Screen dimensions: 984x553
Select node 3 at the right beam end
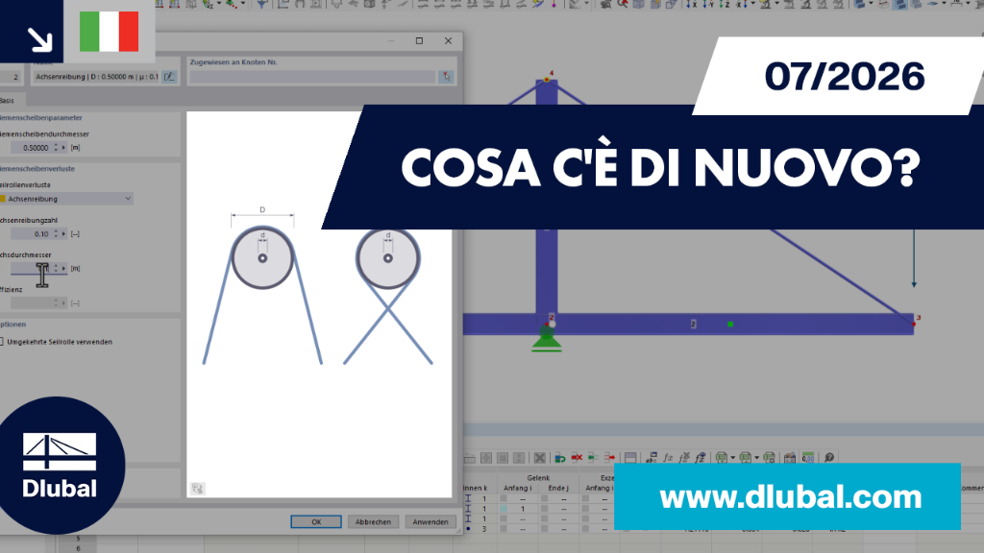click(x=914, y=325)
